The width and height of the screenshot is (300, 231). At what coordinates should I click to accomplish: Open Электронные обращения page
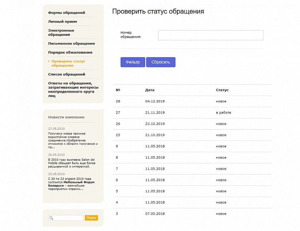click(x=61, y=32)
